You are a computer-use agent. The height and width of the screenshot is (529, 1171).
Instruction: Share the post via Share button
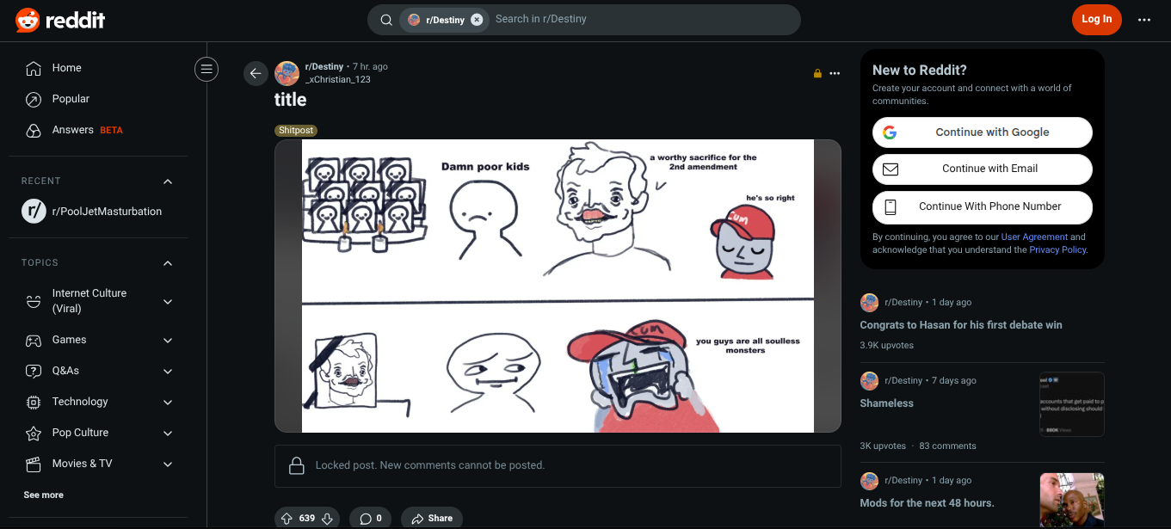pyautogui.click(x=432, y=519)
